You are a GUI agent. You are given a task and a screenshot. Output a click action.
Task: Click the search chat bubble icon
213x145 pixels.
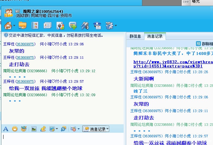pyautogui.click(x=63, y=129)
